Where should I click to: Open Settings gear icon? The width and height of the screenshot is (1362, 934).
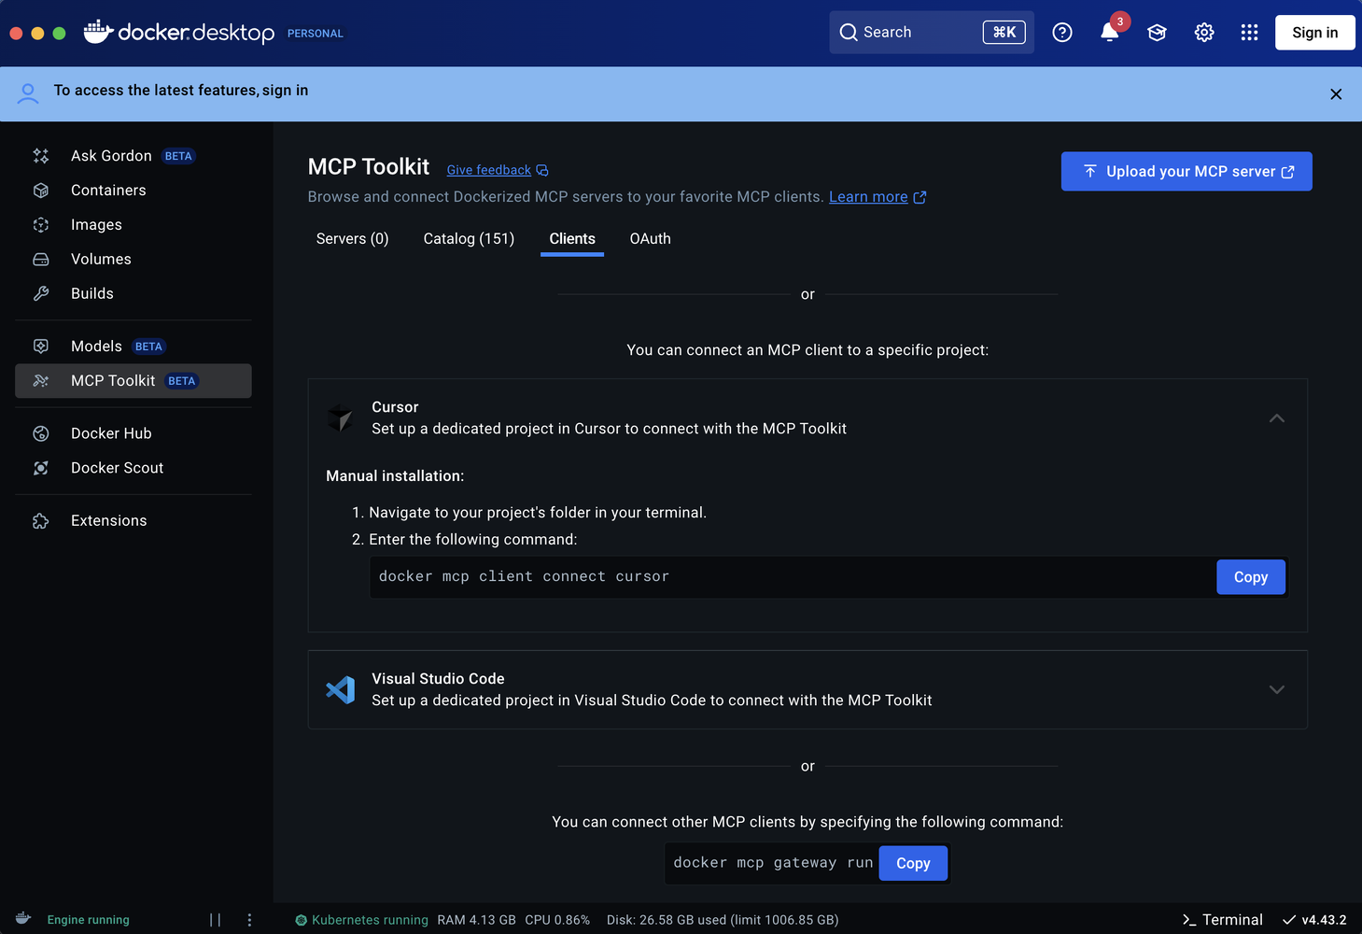tap(1204, 33)
